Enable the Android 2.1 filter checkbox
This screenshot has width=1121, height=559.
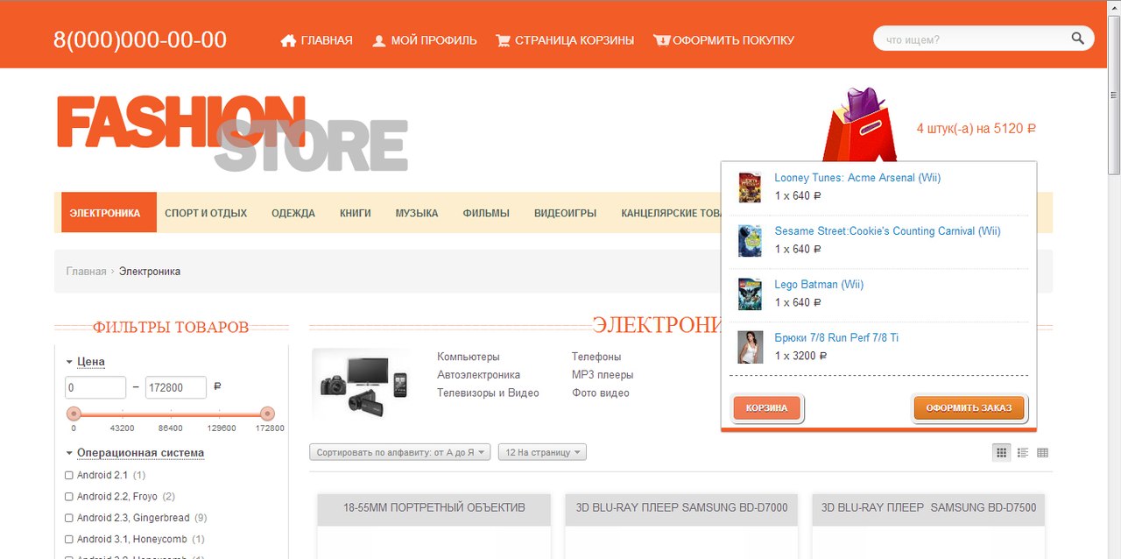69,475
